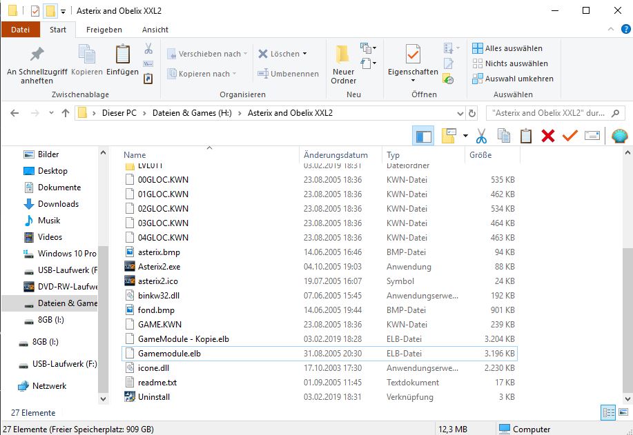Image resolution: width=633 pixels, height=435 pixels.
Task: Open the Eigenschaften properties icon
Action: 413,54
